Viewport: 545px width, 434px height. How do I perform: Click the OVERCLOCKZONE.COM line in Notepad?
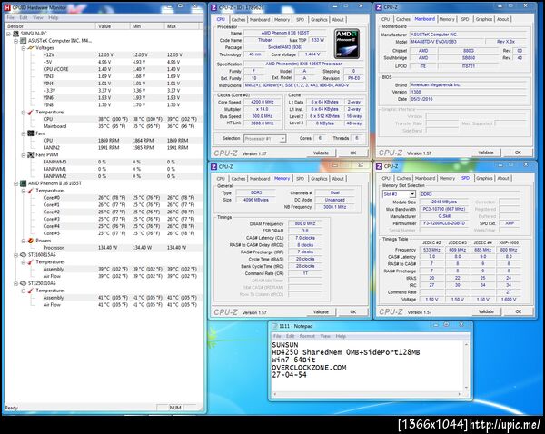coord(309,368)
